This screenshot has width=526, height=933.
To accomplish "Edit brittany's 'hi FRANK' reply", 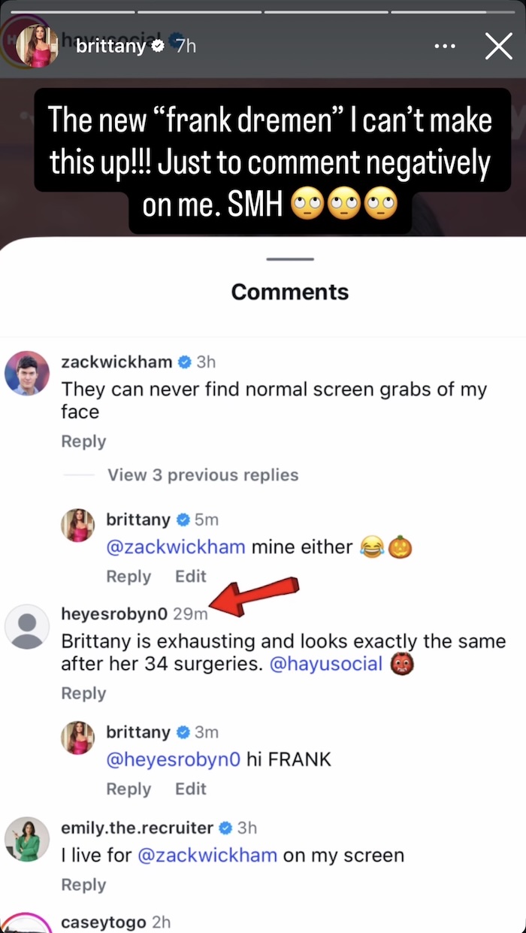I will (x=190, y=789).
